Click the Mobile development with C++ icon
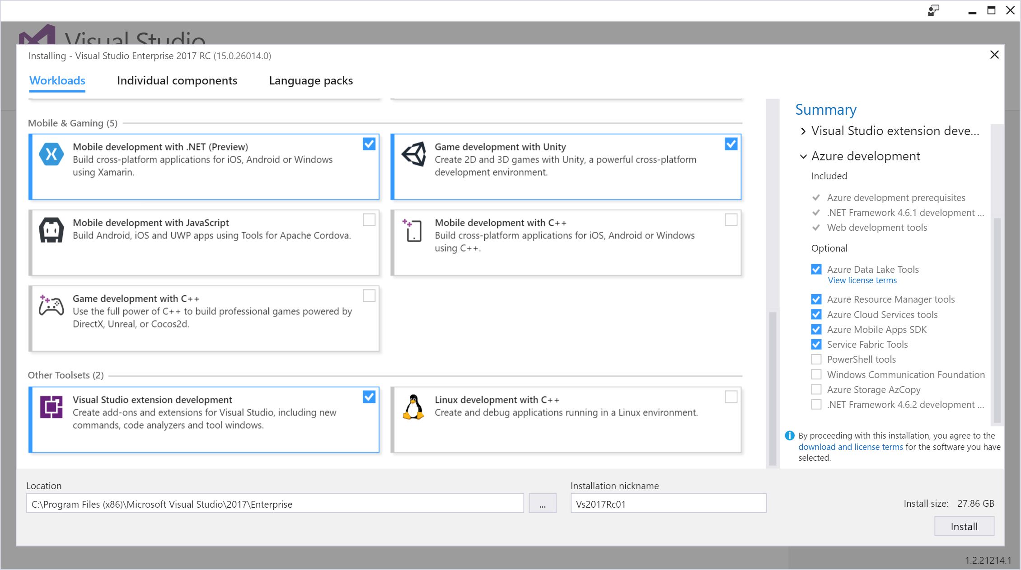Viewport: 1021px width, 570px height. click(413, 230)
